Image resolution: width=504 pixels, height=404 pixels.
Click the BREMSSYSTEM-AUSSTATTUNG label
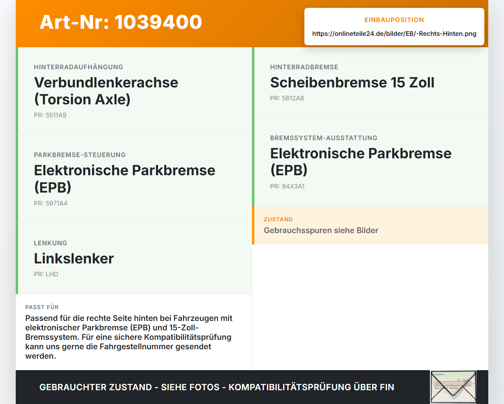pyautogui.click(x=324, y=138)
